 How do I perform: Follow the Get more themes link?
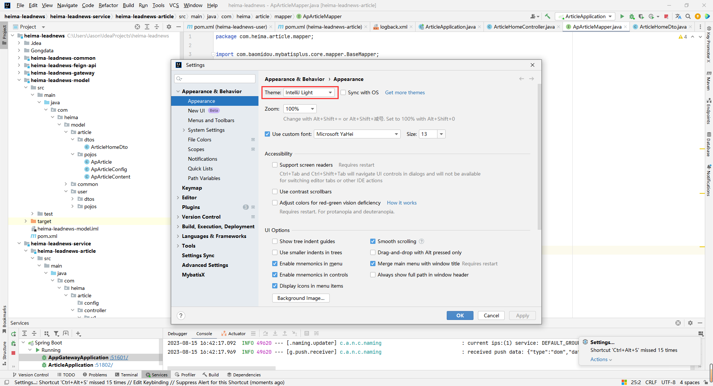pos(405,92)
